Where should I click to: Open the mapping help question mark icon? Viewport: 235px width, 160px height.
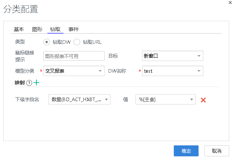tap(29, 83)
